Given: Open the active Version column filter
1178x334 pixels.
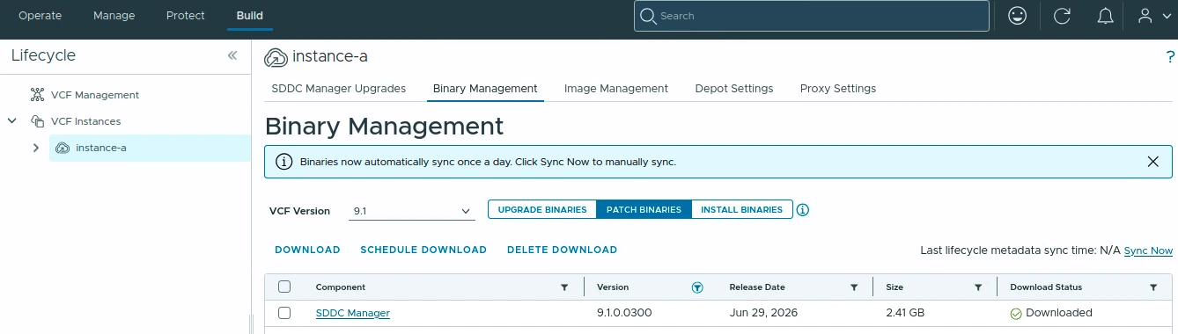Looking at the screenshot, I should 697,287.
